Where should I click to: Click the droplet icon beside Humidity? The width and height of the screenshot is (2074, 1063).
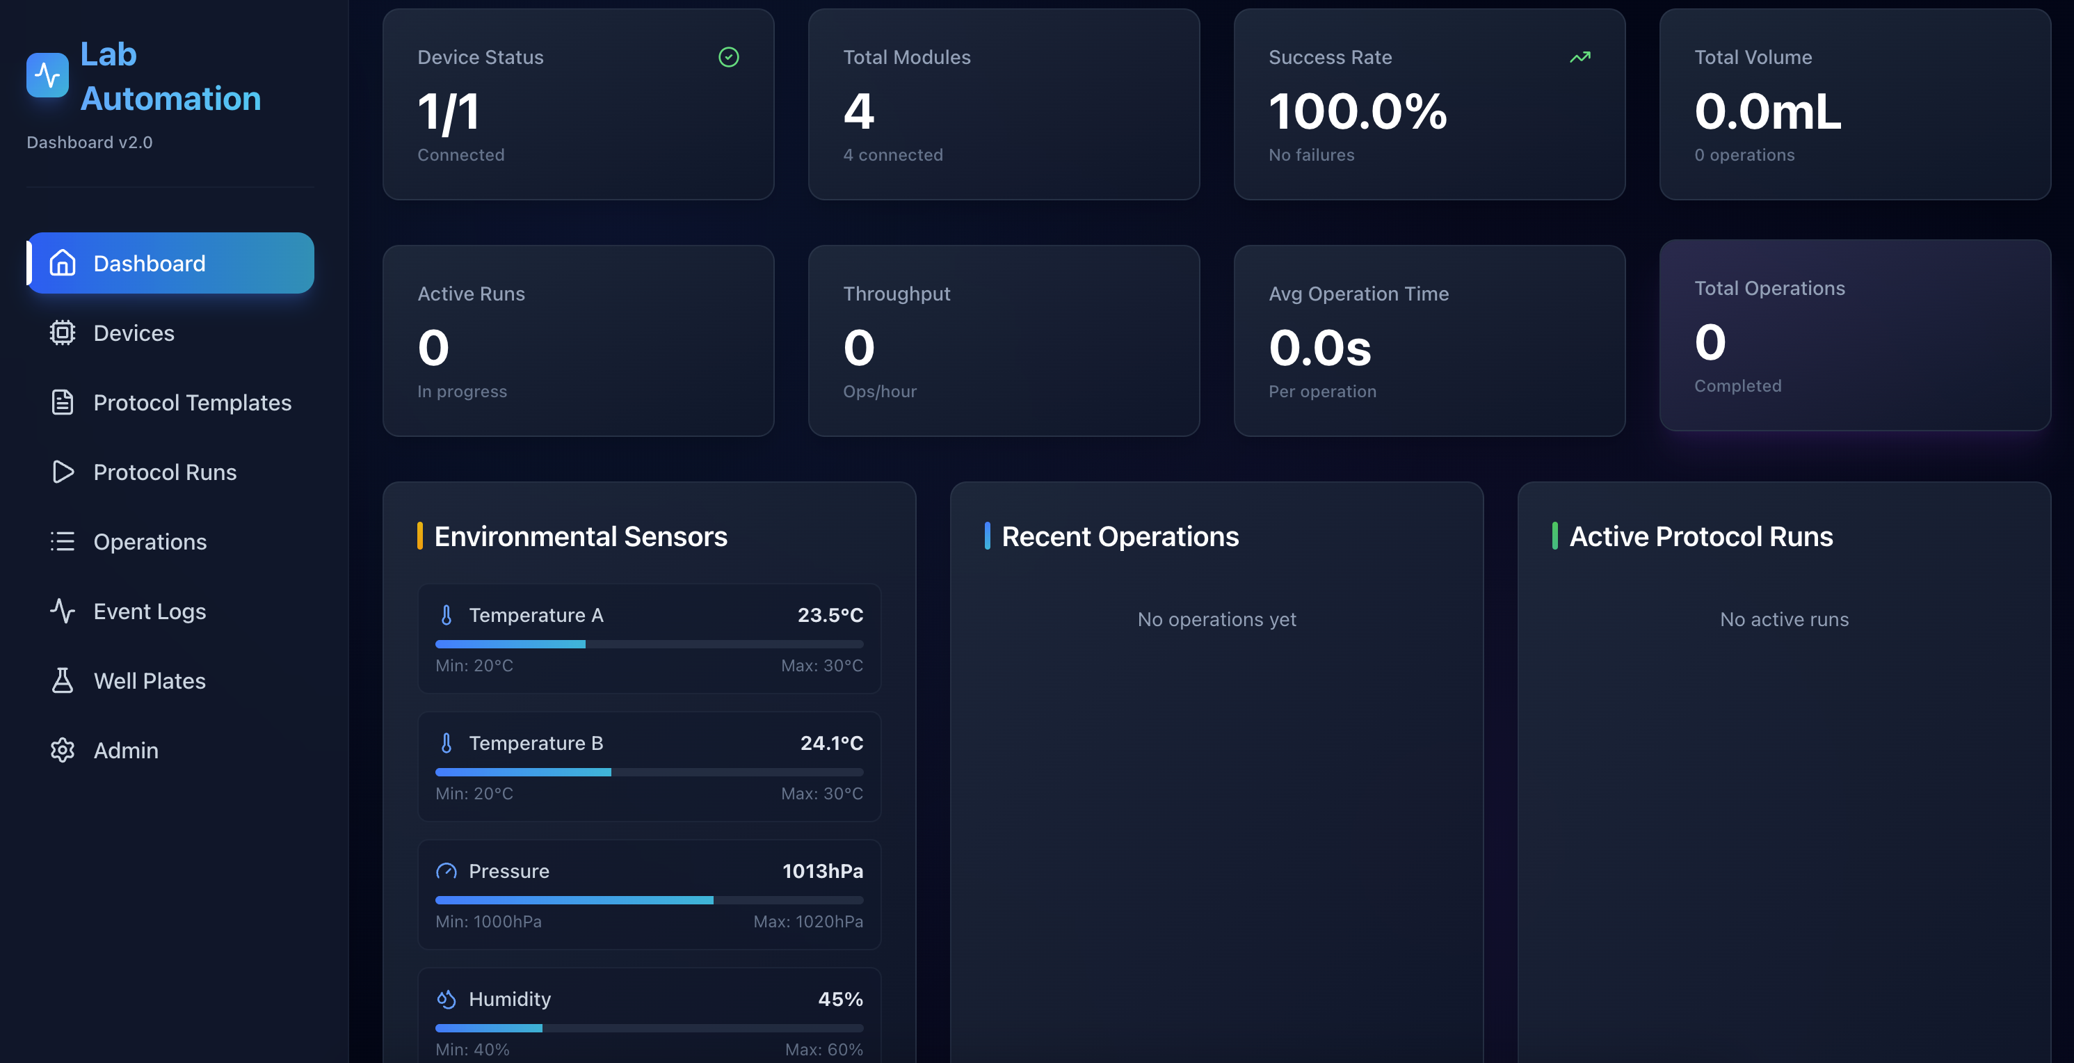(x=448, y=1000)
